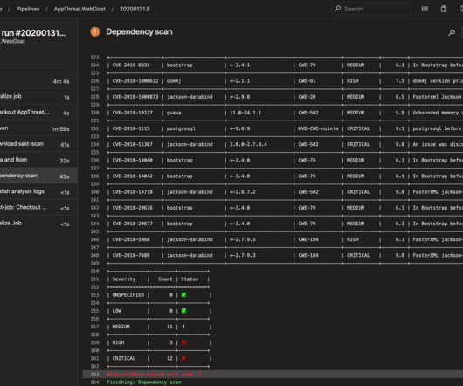The width and height of the screenshot is (463, 386).
Task: Click the log find magnifier icon
Action: coord(452,32)
